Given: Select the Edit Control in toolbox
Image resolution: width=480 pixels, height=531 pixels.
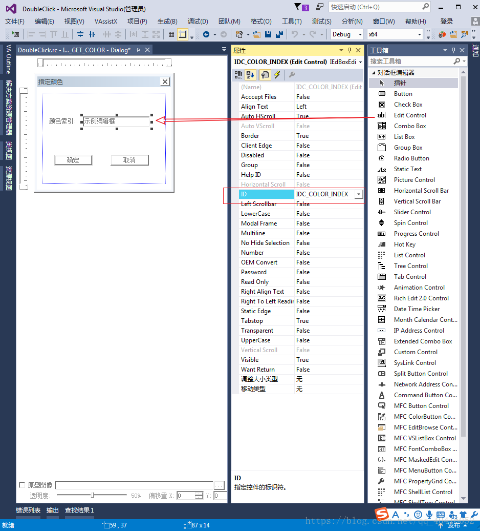Looking at the screenshot, I should click(x=413, y=115).
